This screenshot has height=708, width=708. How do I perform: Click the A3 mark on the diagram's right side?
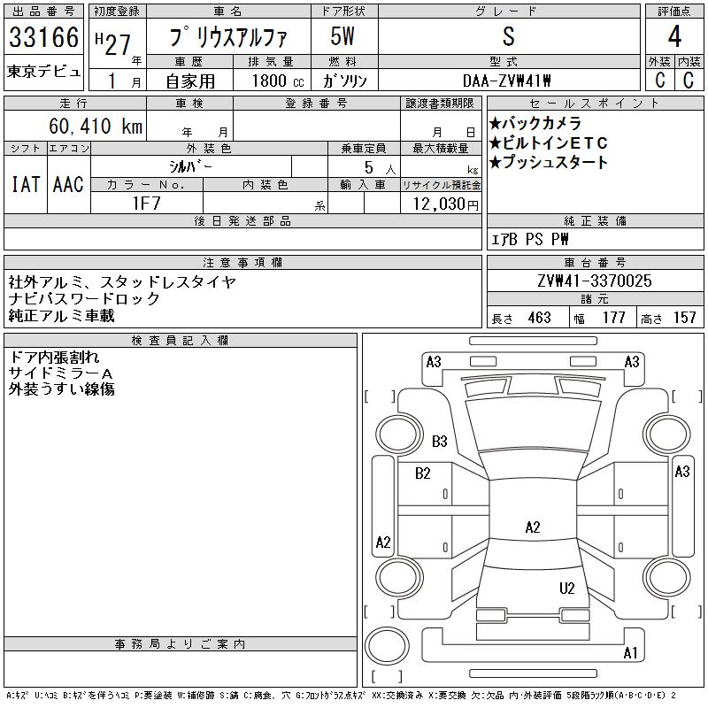(681, 472)
